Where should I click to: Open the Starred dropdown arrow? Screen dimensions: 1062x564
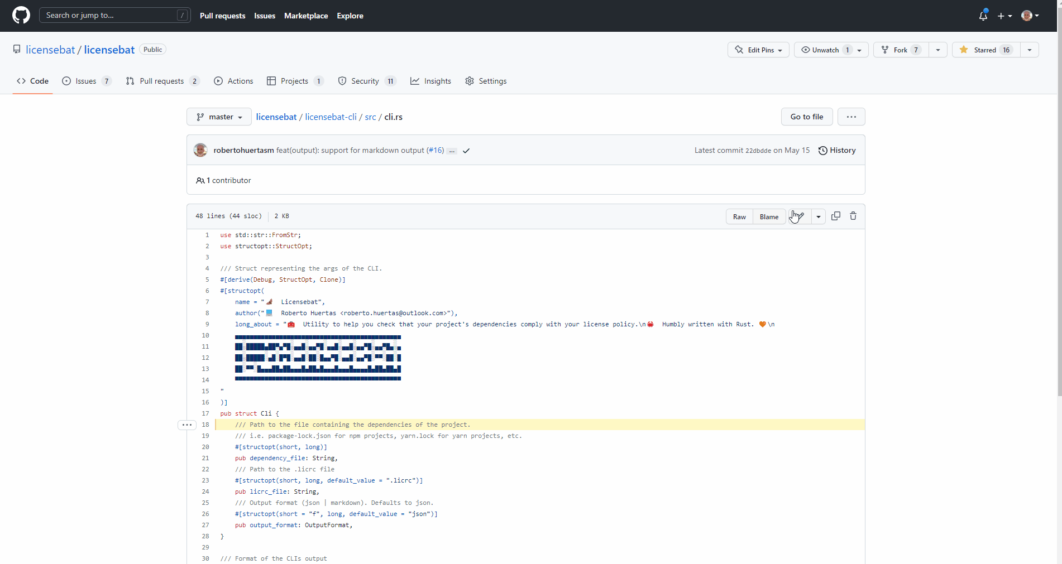(1030, 50)
